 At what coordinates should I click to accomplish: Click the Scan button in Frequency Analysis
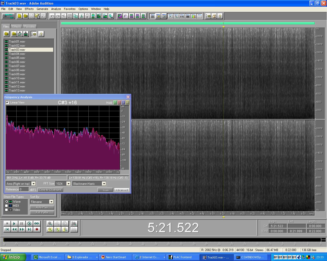point(105,190)
